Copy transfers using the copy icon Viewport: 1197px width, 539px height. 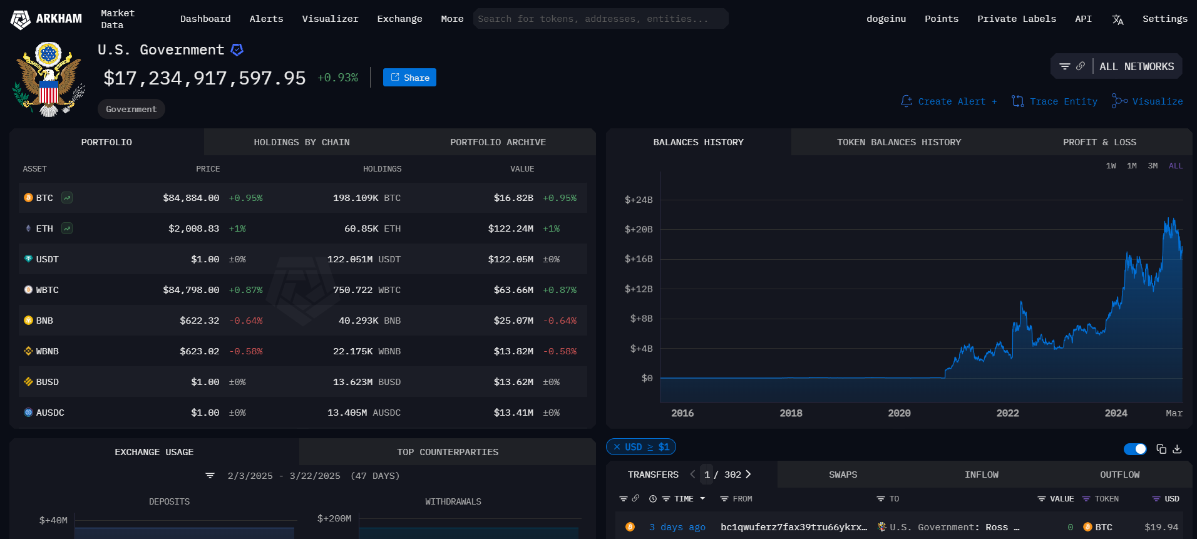pos(1161,449)
